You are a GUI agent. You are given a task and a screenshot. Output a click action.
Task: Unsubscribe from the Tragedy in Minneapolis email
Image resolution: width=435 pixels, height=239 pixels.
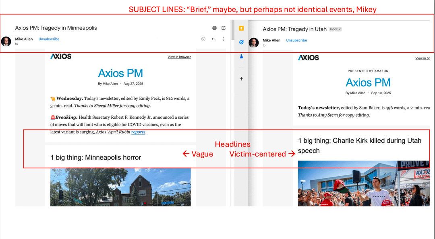[49, 39]
